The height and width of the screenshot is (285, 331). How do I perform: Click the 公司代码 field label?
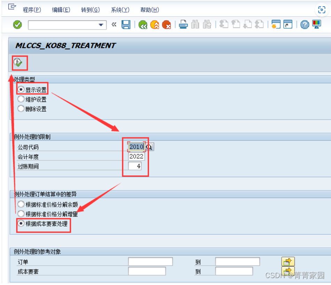tap(28, 147)
